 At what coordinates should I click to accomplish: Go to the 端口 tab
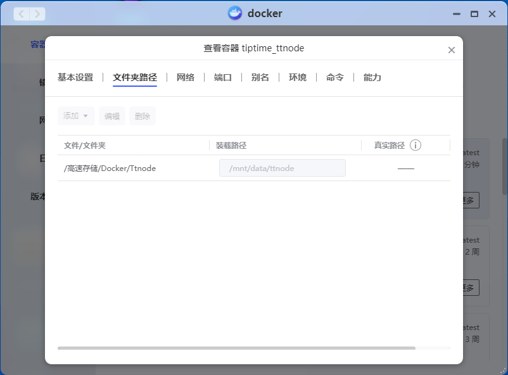[x=223, y=77]
